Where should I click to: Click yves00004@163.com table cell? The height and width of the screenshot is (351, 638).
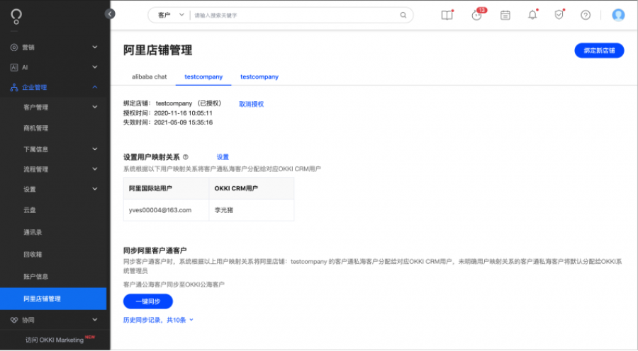coord(166,210)
